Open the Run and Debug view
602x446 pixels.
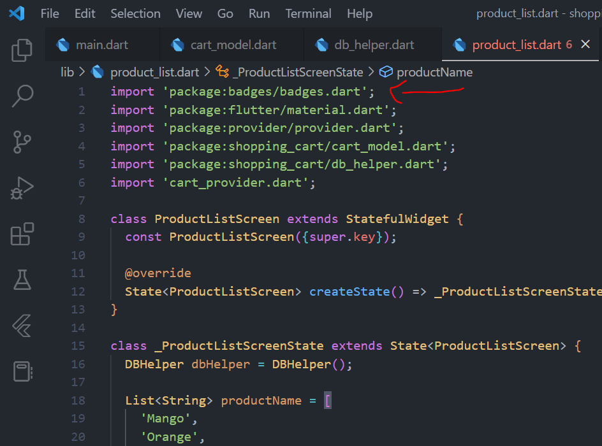22,188
